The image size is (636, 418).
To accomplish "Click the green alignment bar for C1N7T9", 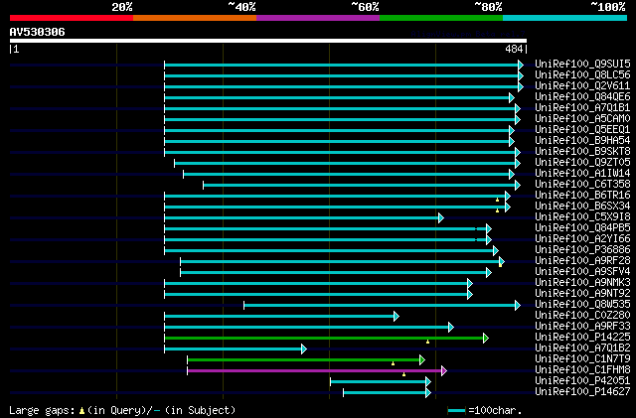I will click(x=303, y=359).
